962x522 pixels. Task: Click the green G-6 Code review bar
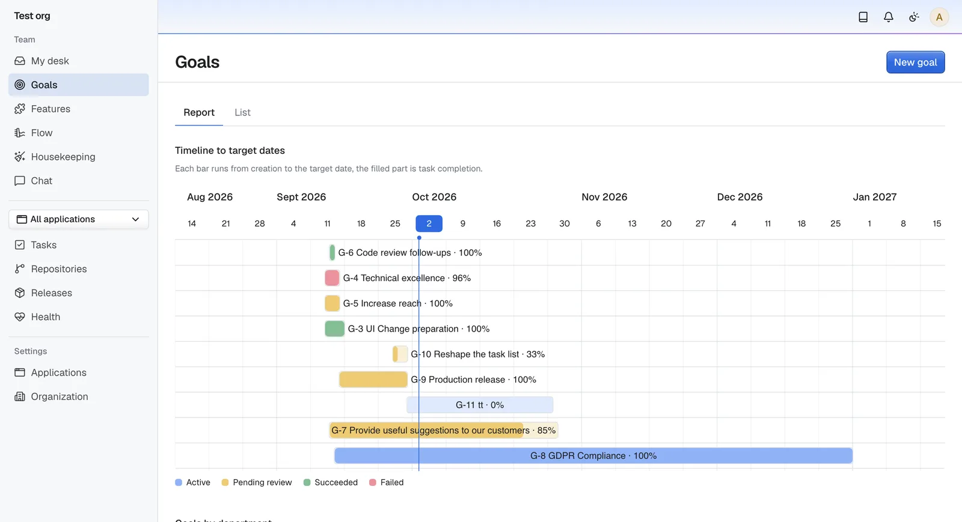click(332, 253)
